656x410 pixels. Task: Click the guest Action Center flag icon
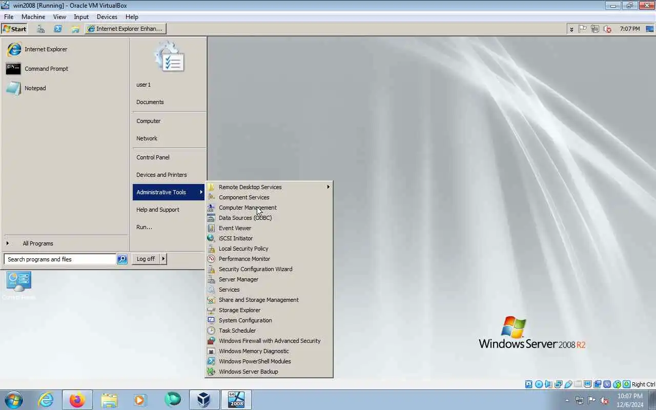coord(583,29)
